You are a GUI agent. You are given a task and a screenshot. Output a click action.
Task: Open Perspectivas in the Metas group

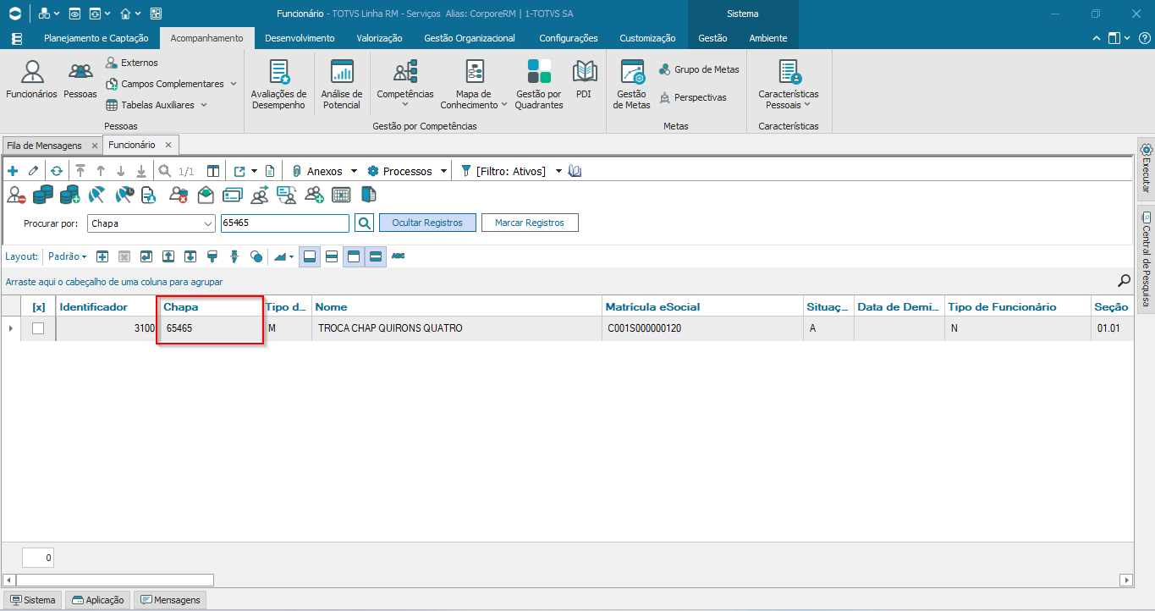(x=692, y=97)
